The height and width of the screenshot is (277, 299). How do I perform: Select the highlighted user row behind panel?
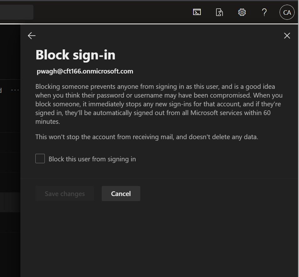[10, 202]
